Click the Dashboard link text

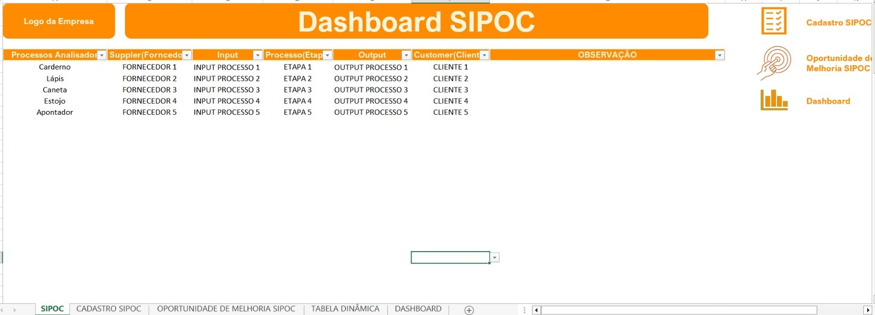[x=828, y=101]
